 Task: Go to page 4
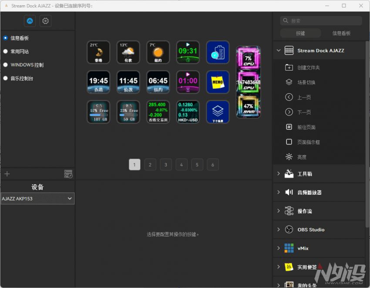[x=182, y=165]
